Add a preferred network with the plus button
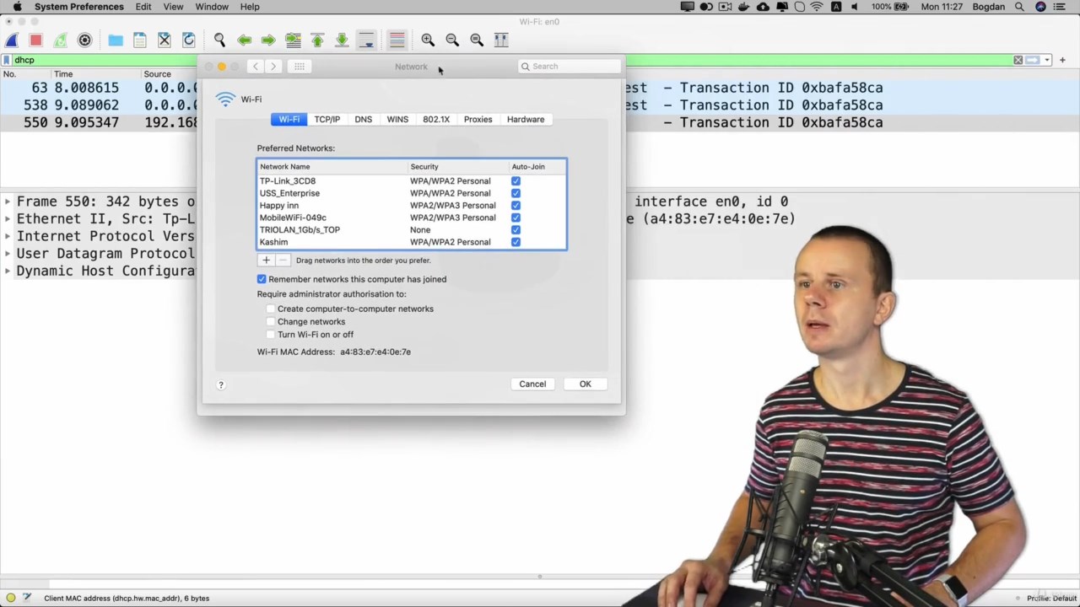Viewport: 1080px width, 607px height. click(266, 261)
